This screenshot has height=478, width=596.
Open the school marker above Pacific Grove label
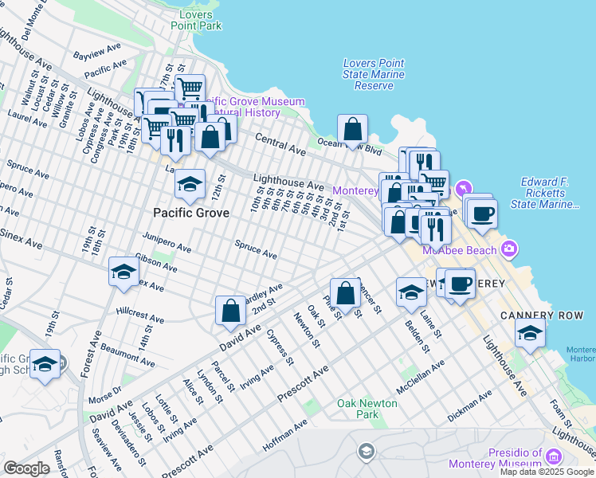pos(190,186)
